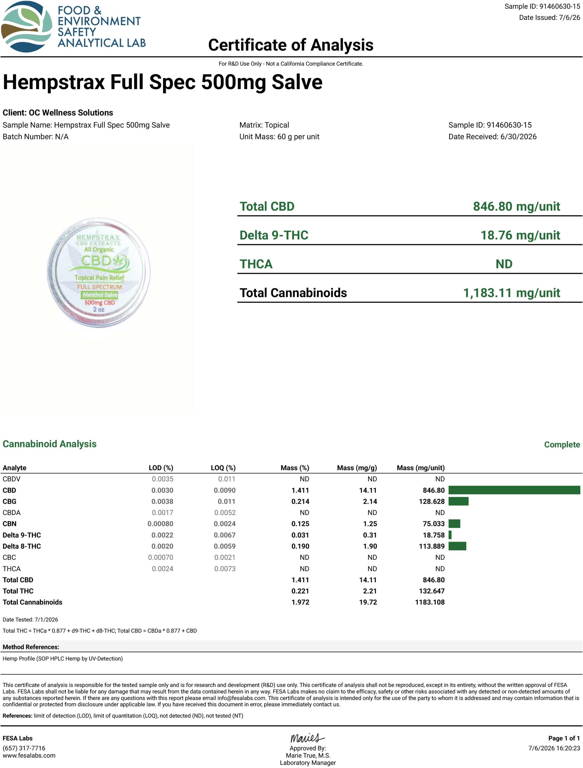Click the CBDV LOD value '0.0035'
Viewport: 583px width, 768px height.
163,479
